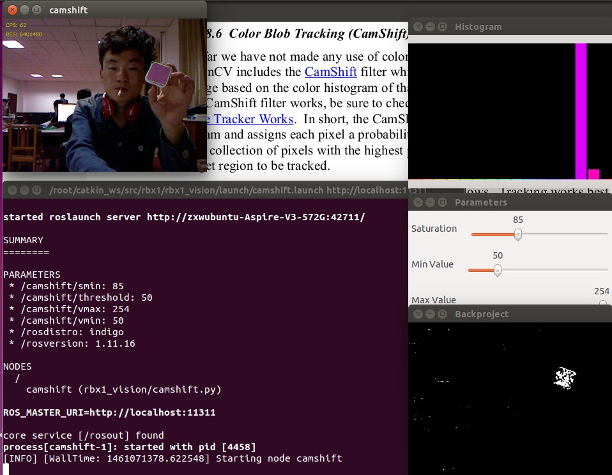Follow the 'Tracker Works' link
This screenshot has width=612, height=475.
pyautogui.click(x=250, y=119)
